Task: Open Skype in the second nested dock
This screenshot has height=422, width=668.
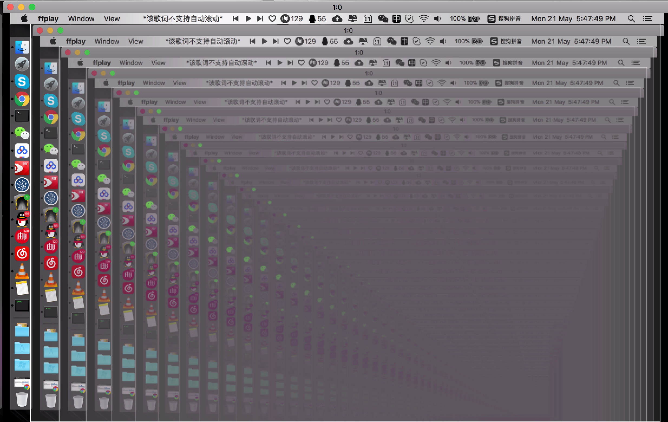Action: (51, 100)
